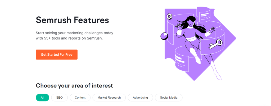Click the Get Started For Free button

pyautogui.click(x=57, y=55)
